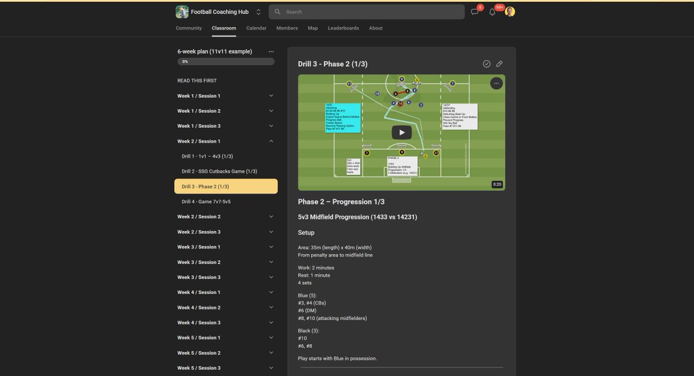This screenshot has height=376, width=694.
Task: Expand Week 5 / Session 1 chevron
Action: click(271, 338)
